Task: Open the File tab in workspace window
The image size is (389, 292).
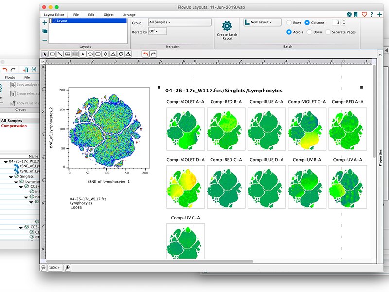Action: tap(27, 77)
